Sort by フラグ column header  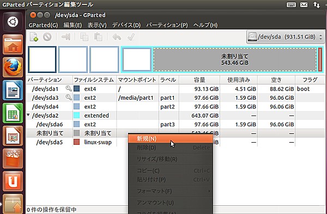[x=310, y=80]
